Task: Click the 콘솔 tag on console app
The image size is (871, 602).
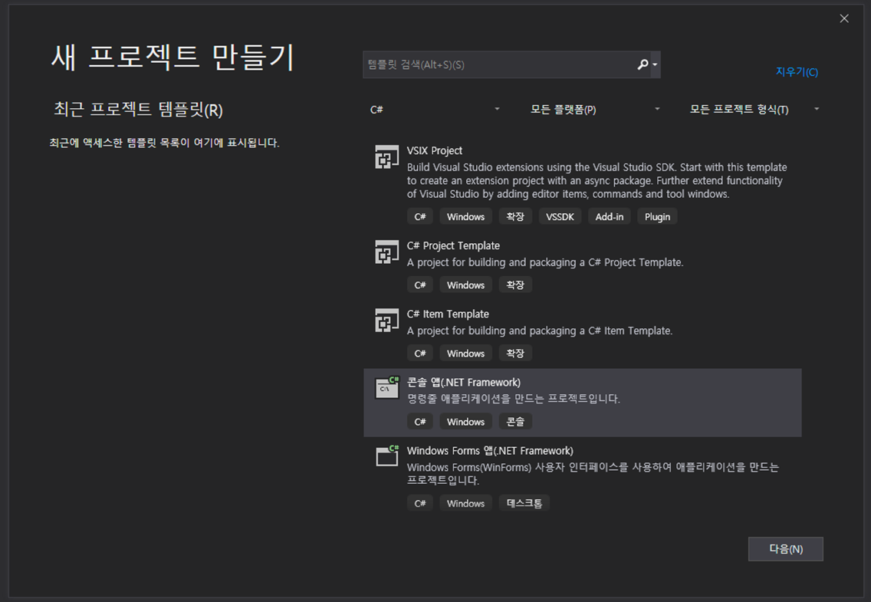Action: [515, 422]
